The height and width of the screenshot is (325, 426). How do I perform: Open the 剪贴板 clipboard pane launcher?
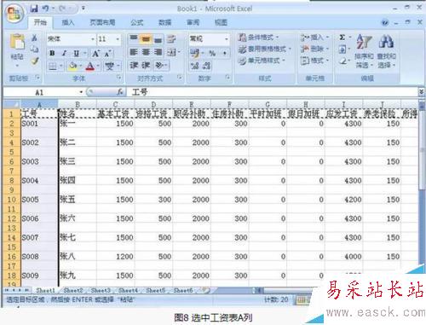click(x=37, y=78)
